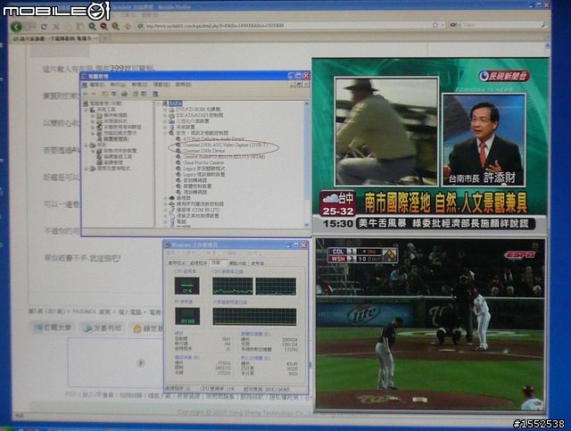The height and width of the screenshot is (431, 571).
Task: Switch to the 應用程式 tab in Task Manager
Action: tap(177, 263)
